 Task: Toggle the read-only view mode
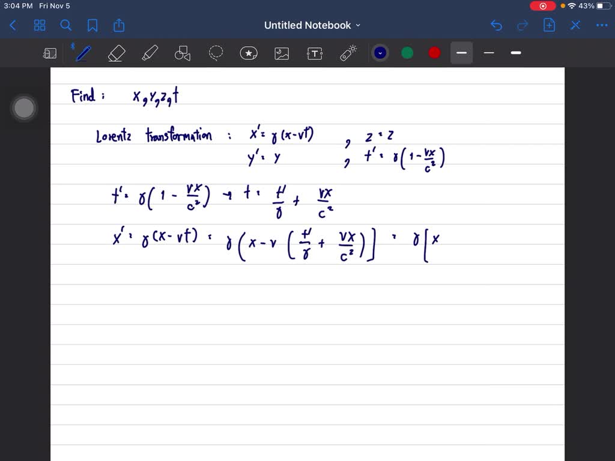click(50, 53)
